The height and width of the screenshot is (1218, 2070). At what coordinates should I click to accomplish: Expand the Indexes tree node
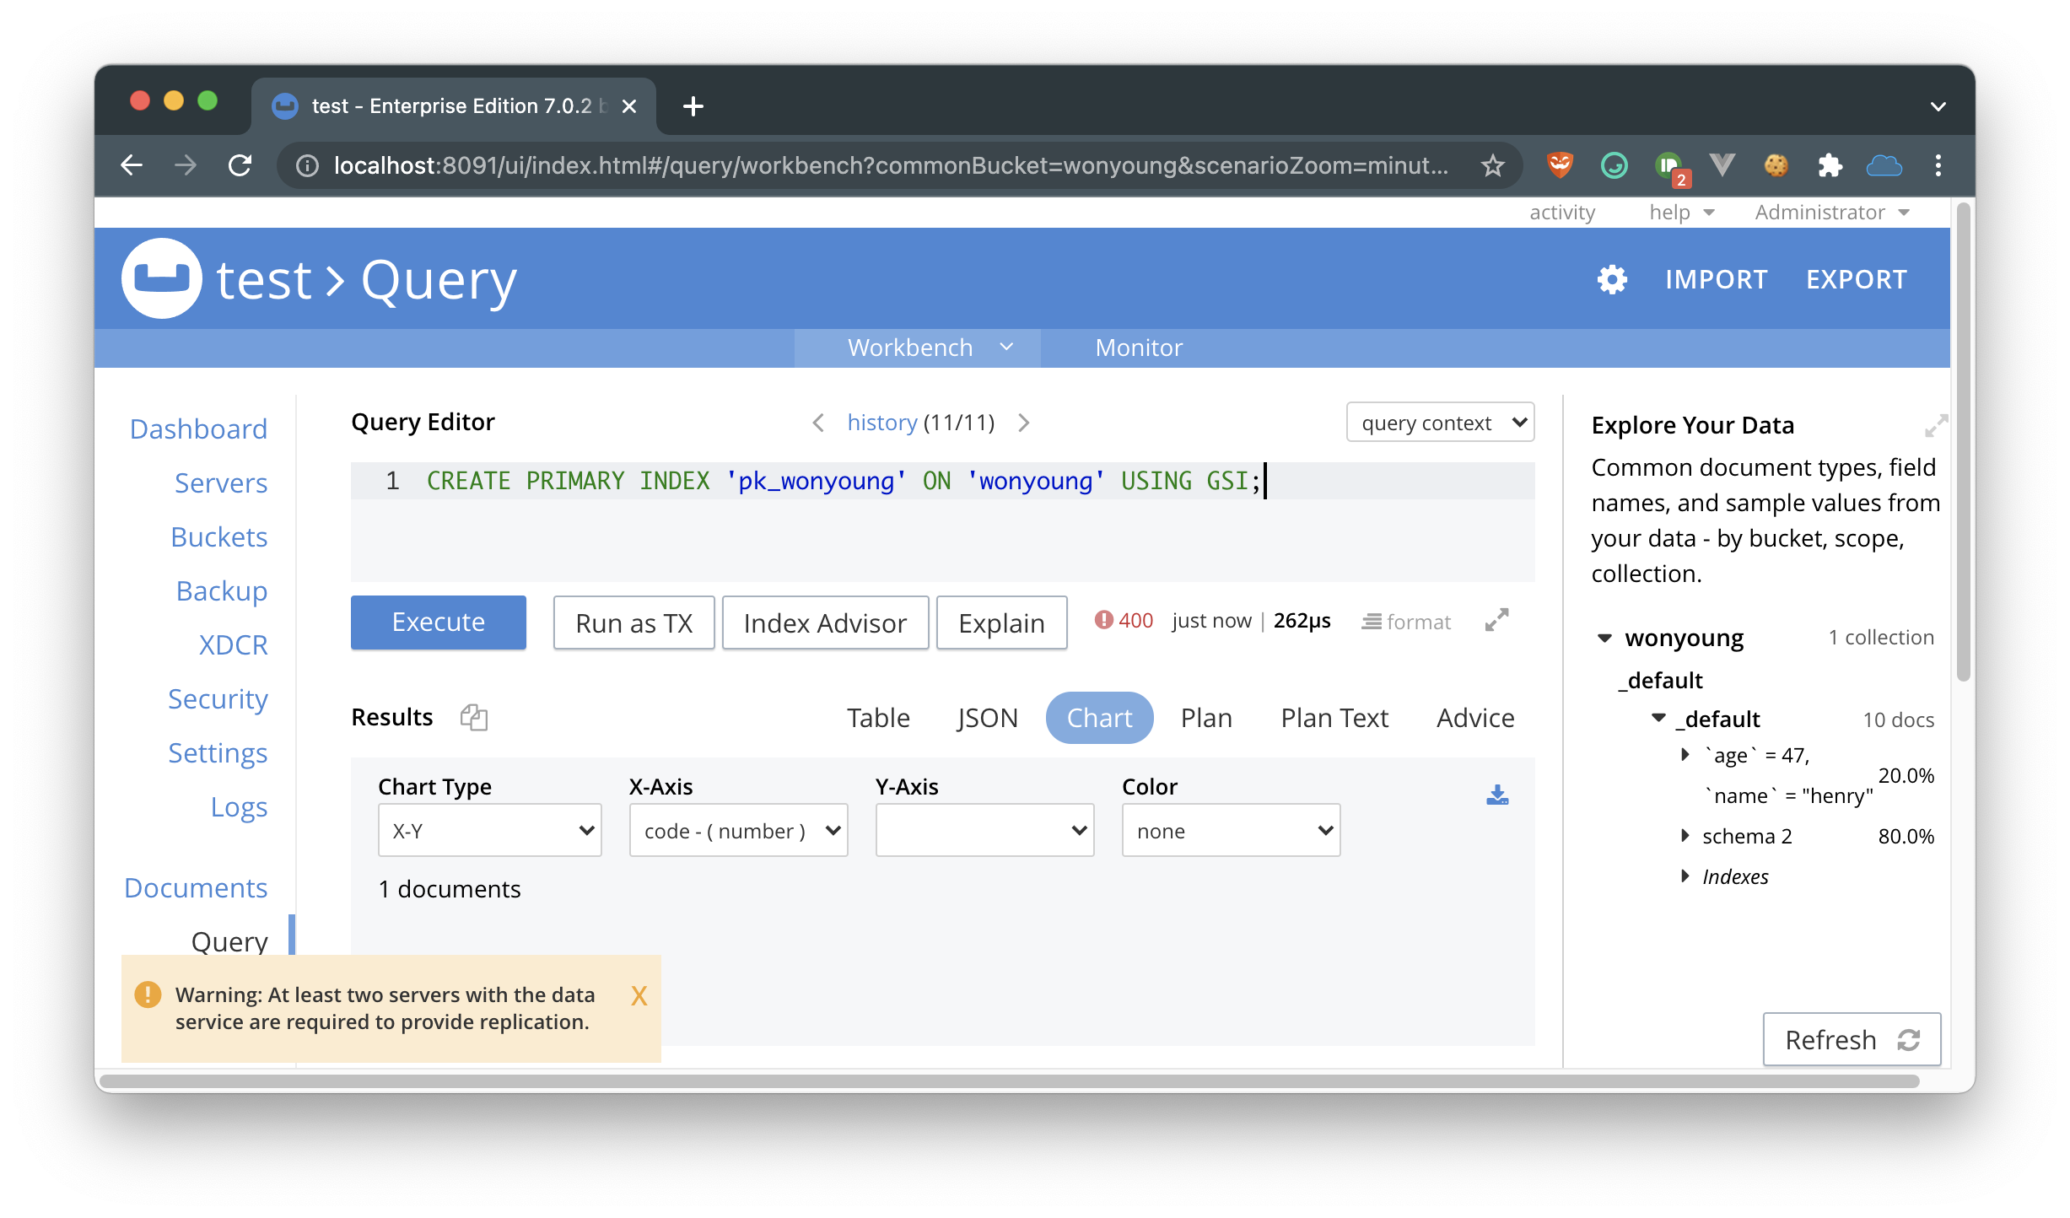pyautogui.click(x=1685, y=876)
